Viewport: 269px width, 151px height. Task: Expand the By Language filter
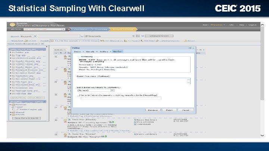[x=10, y=88]
